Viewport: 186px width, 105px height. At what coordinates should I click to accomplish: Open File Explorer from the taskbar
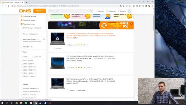21,103
